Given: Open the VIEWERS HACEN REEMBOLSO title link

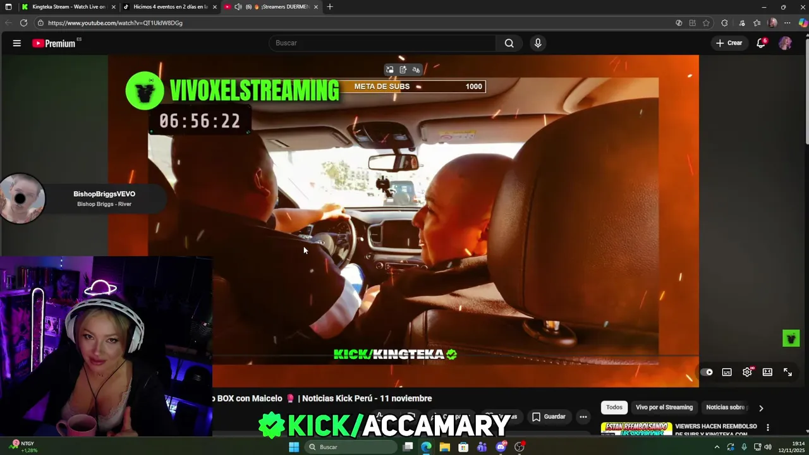Looking at the screenshot, I should point(716,430).
